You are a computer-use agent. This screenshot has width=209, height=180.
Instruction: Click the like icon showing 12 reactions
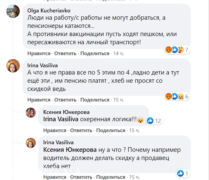point(150,121)
